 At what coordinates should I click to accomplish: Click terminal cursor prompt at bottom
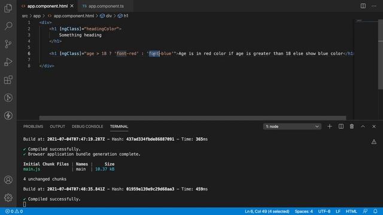click(x=25, y=204)
